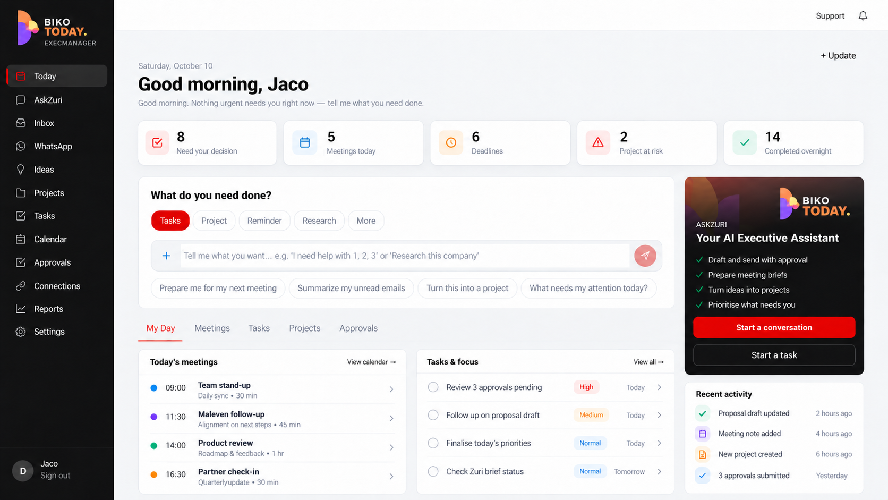Viewport: 888px width, 500px height.
Task: Click the Completed overnight check icon
Action: click(x=745, y=142)
